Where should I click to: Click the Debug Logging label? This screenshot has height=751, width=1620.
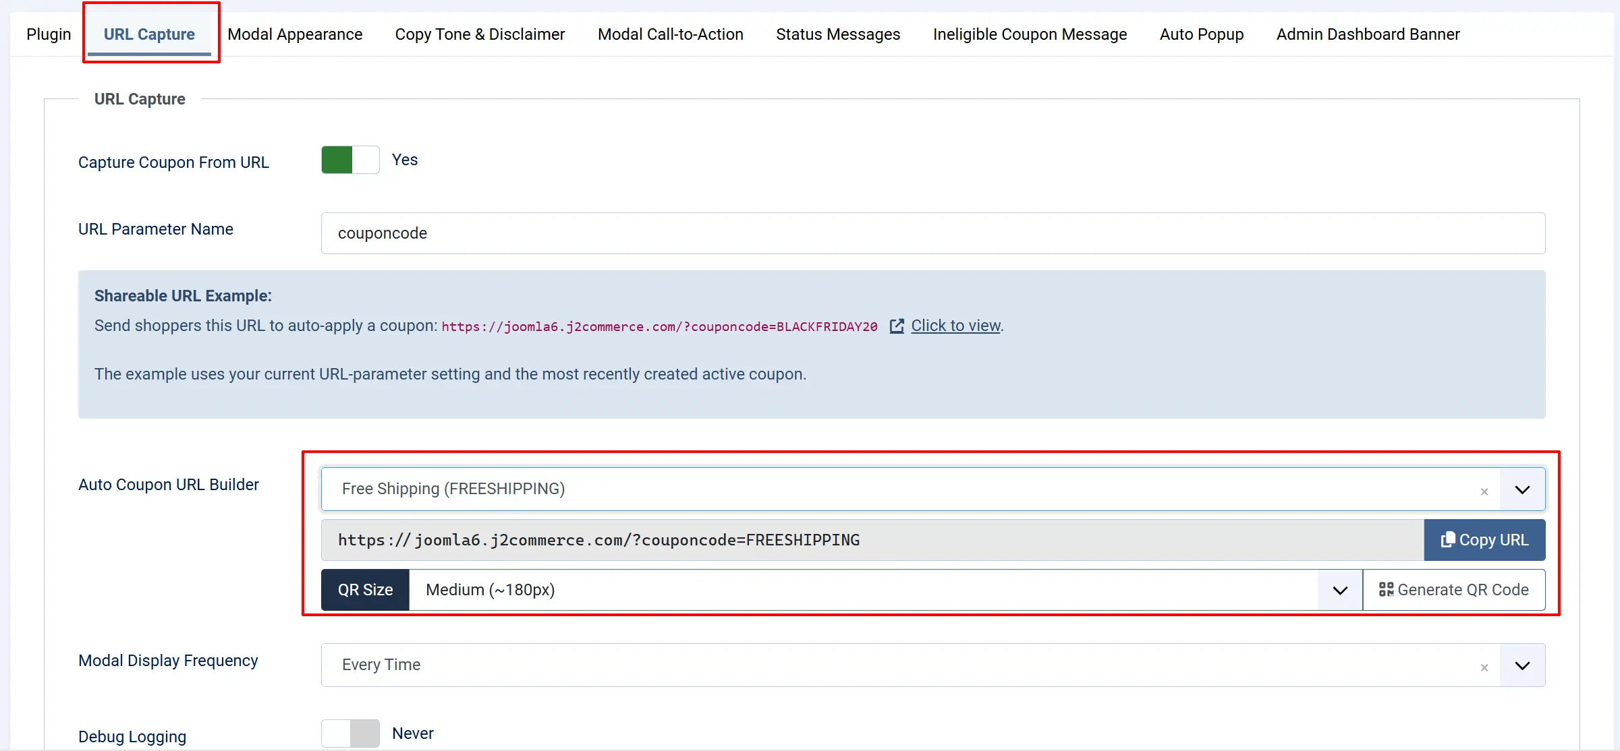(x=132, y=737)
